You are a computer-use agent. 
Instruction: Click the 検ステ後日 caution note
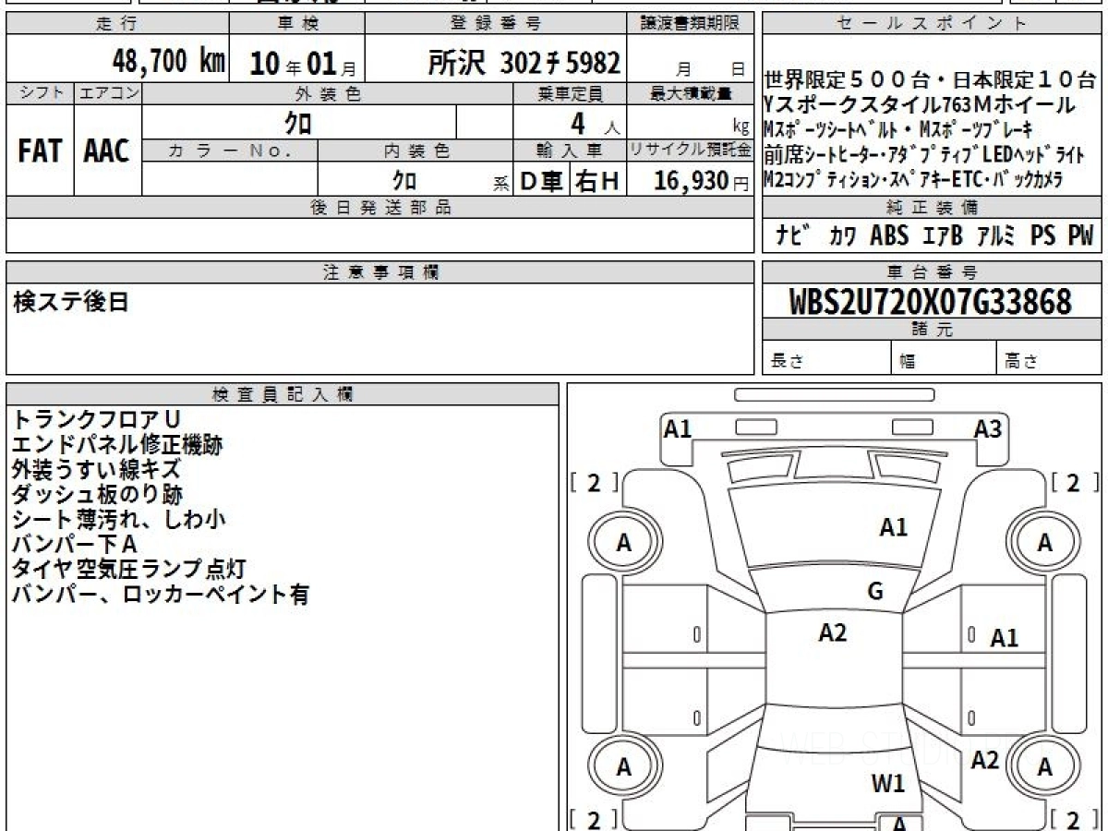coord(71,302)
